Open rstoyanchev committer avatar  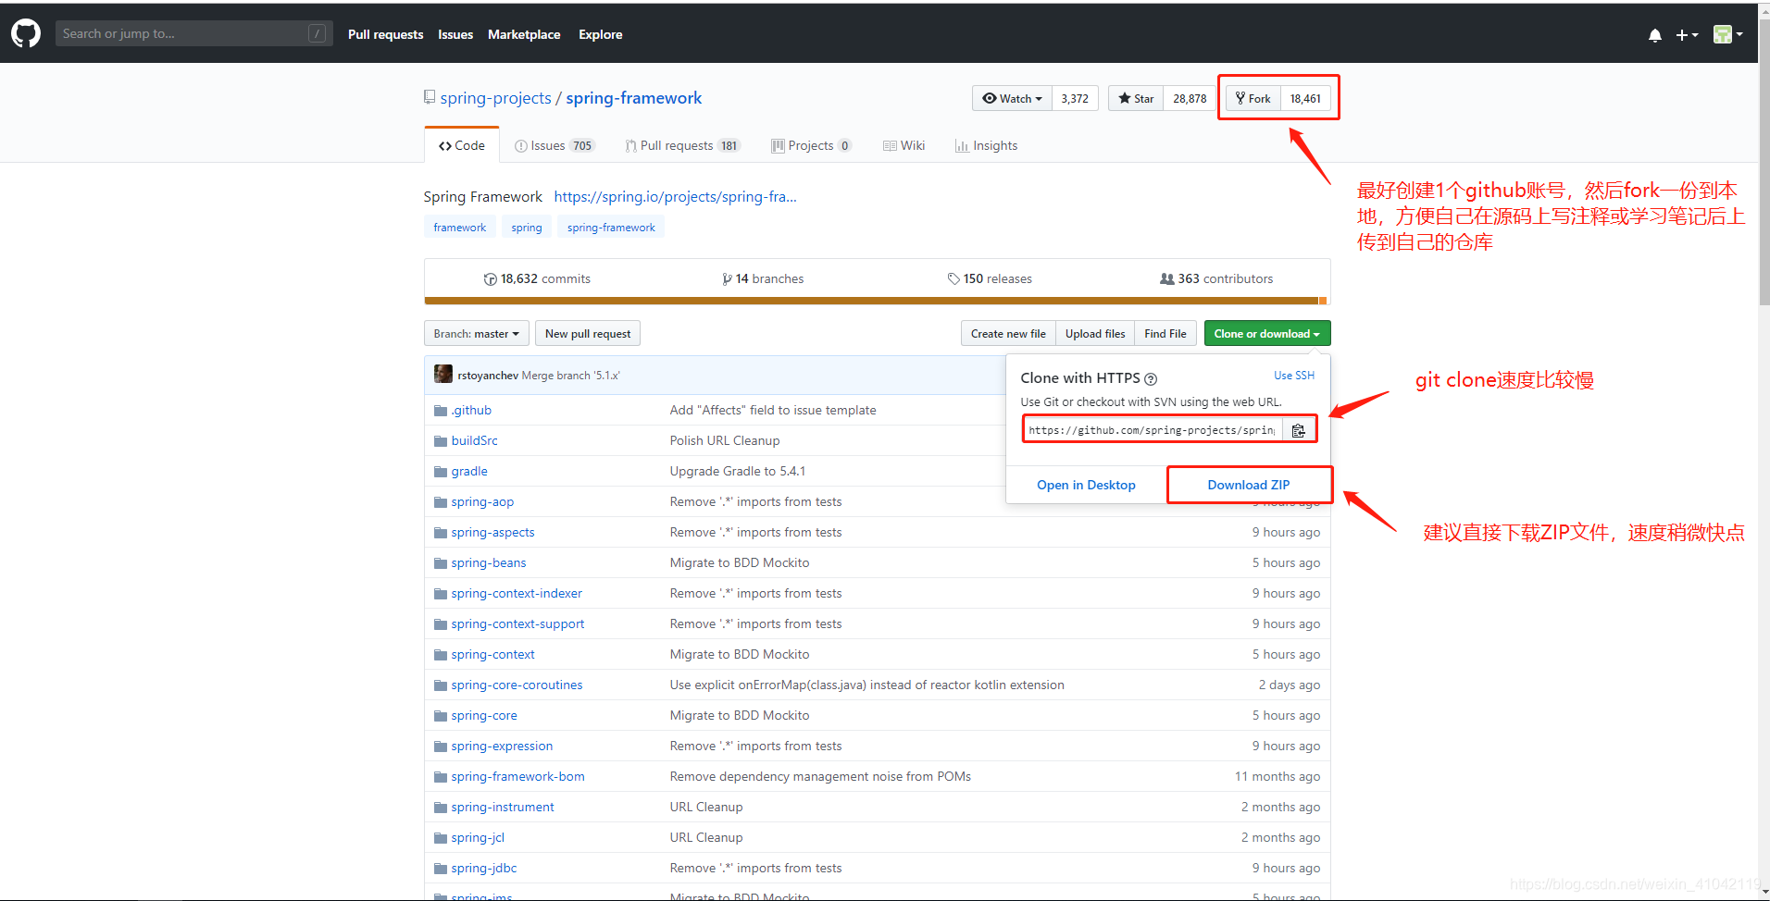[x=443, y=374]
